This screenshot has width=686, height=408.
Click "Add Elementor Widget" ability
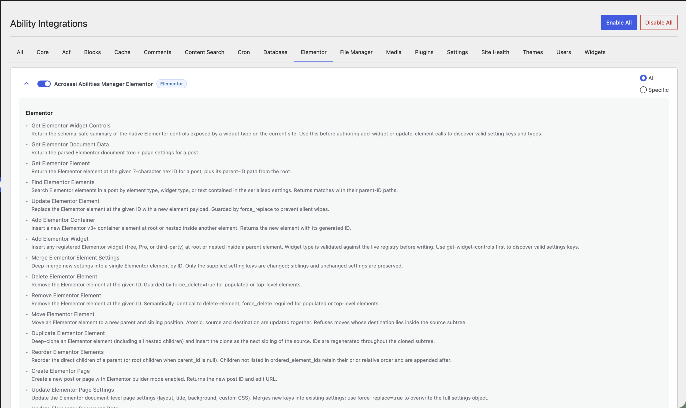click(60, 239)
